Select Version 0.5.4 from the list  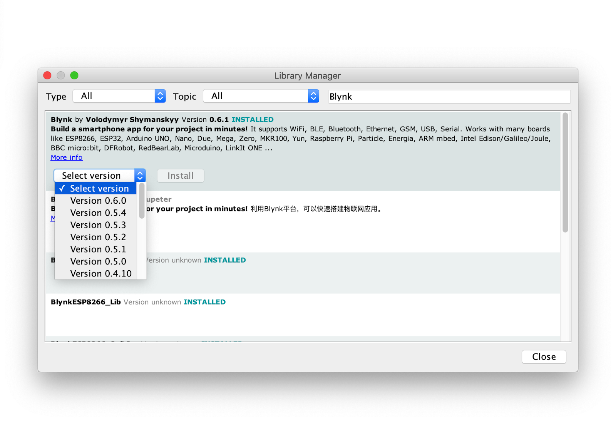click(x=95, y=213)
